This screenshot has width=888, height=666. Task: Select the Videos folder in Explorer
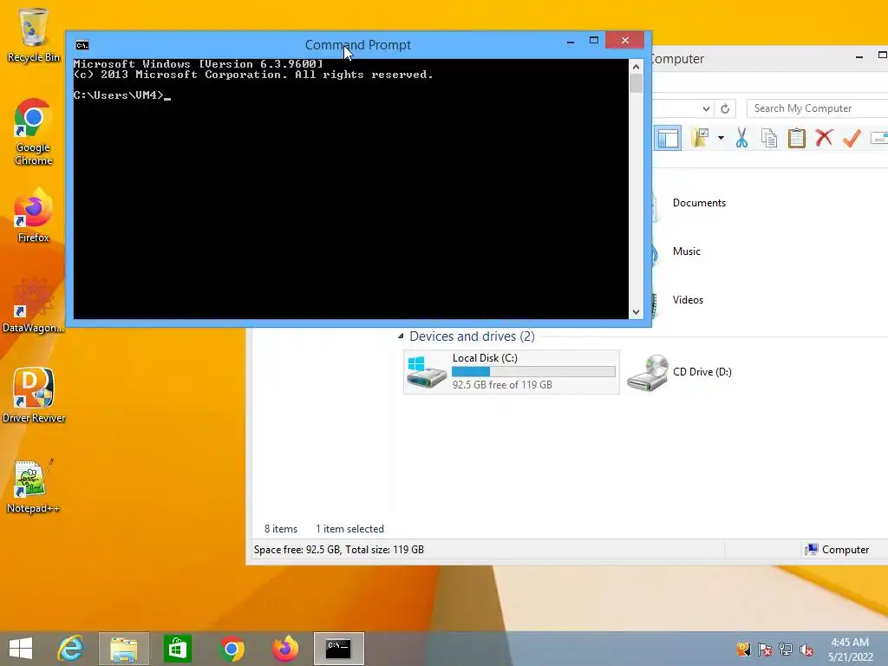[x=688, y=300]
